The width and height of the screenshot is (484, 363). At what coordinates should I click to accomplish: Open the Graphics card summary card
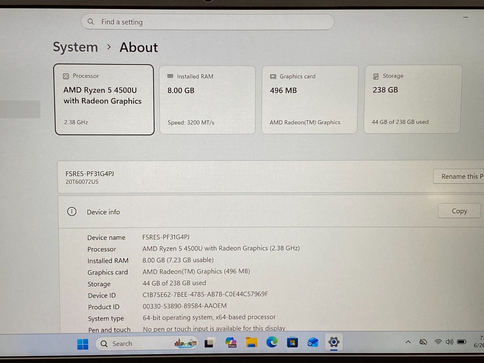point(309,100)
